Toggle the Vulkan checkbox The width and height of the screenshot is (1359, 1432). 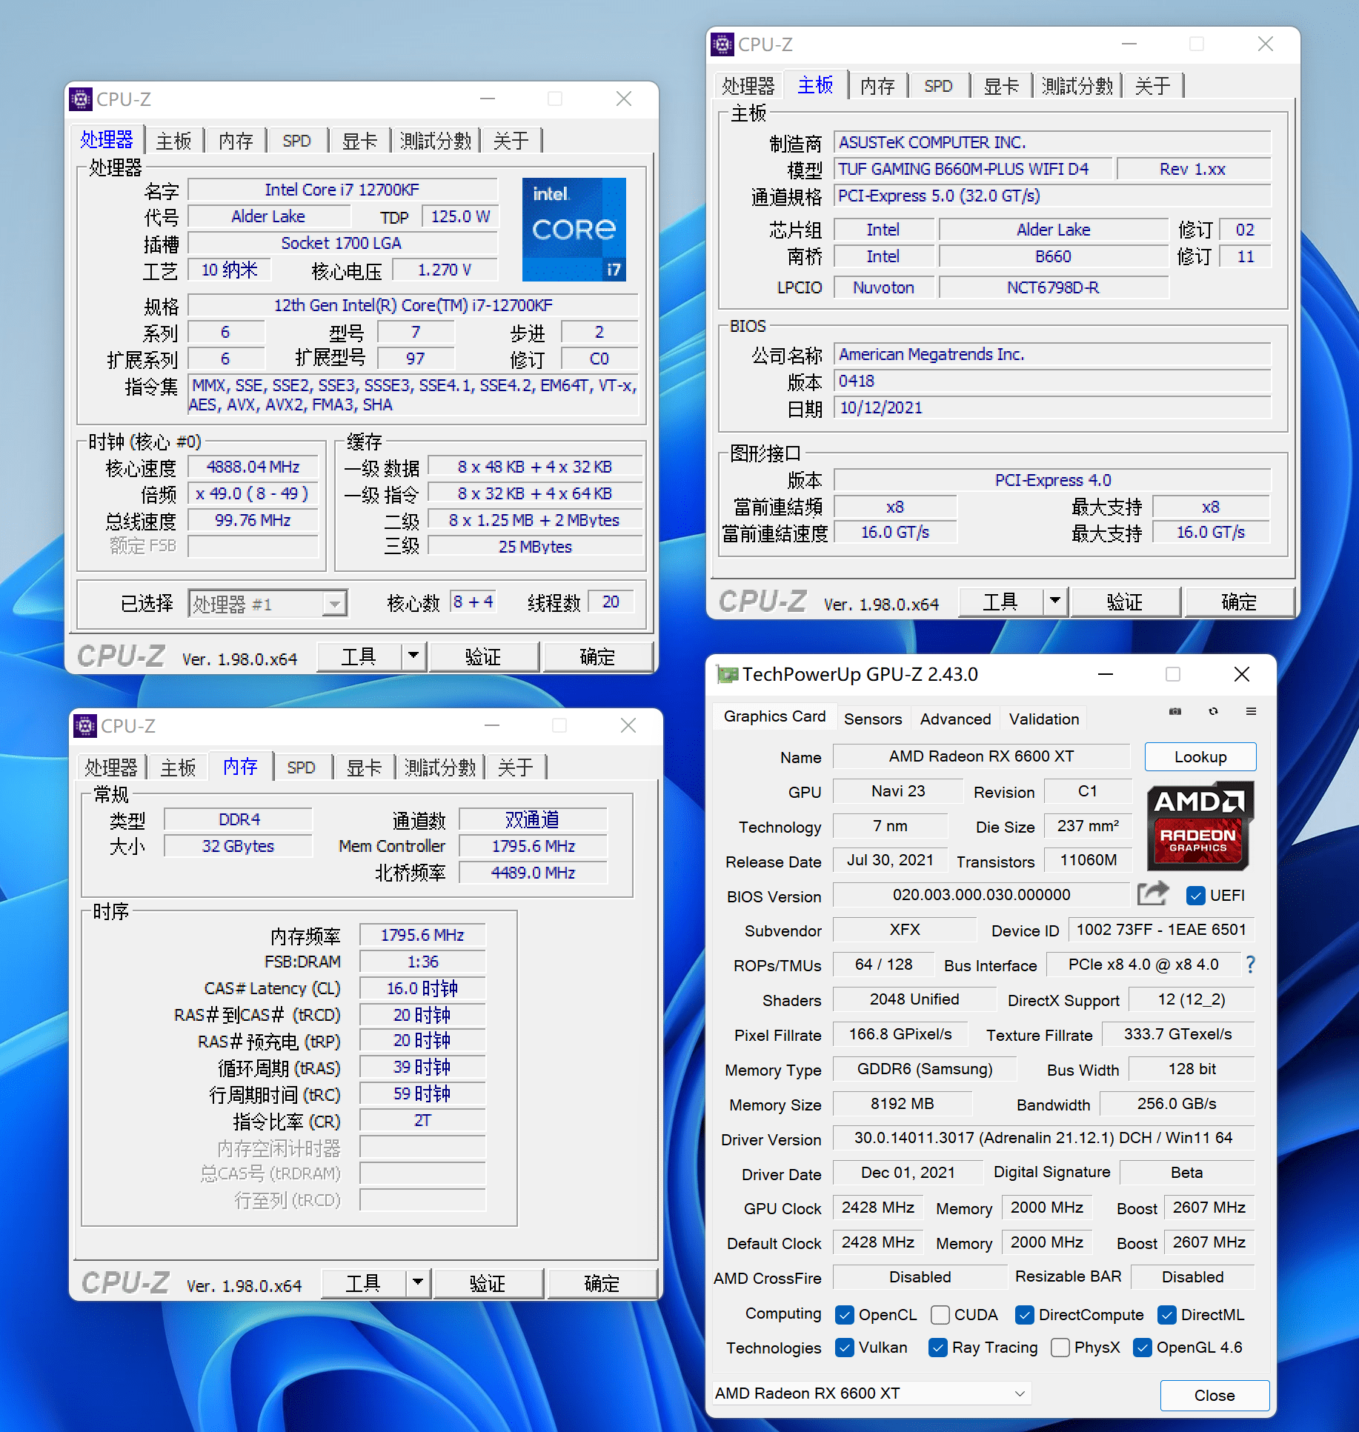point(844,1348)
